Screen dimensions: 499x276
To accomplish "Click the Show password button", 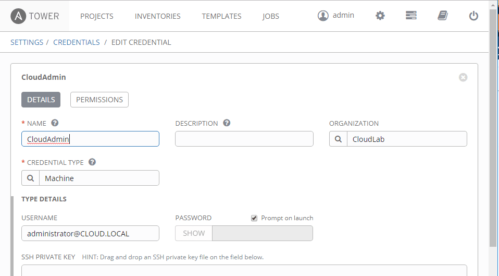I will 194,233.
